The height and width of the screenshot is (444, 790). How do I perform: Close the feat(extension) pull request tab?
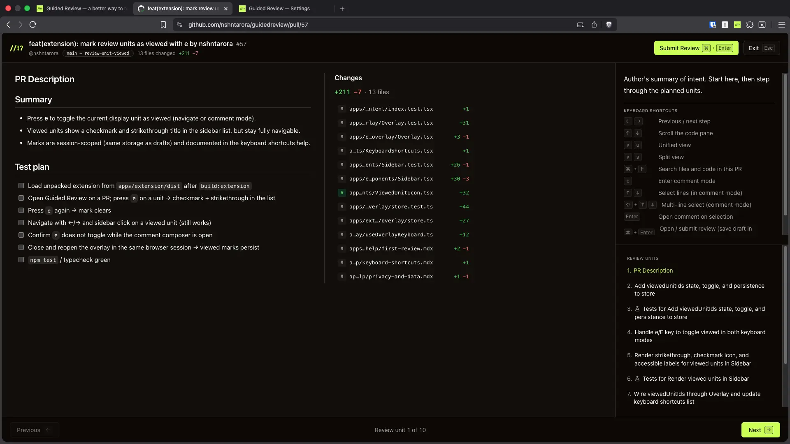click(226, 8)
